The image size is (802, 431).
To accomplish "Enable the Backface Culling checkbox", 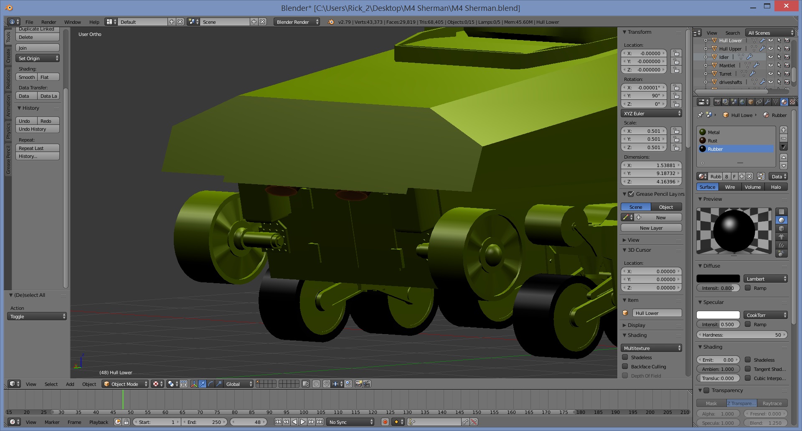I will (x=625, y=366).
